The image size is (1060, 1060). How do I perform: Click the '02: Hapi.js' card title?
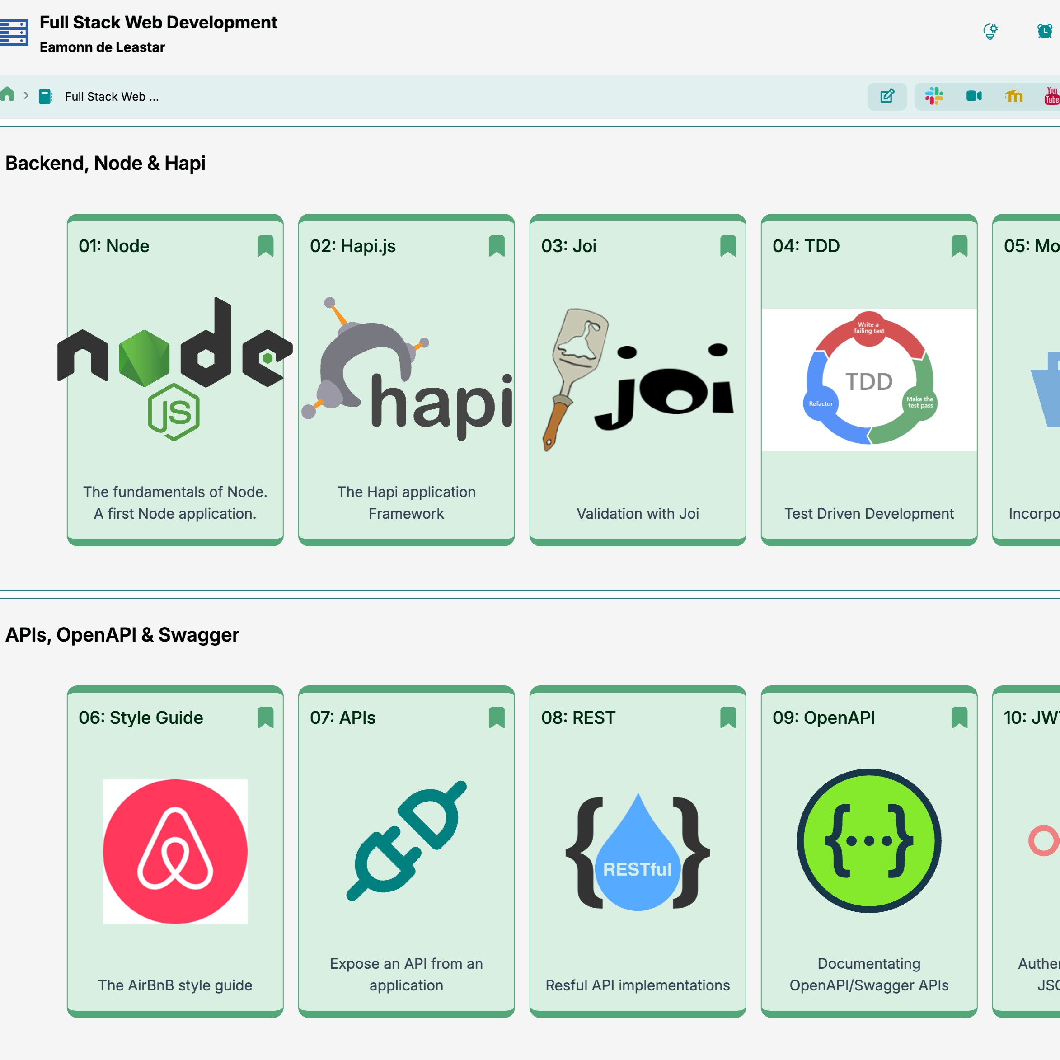pyautogui.click(x=353, y=246)
